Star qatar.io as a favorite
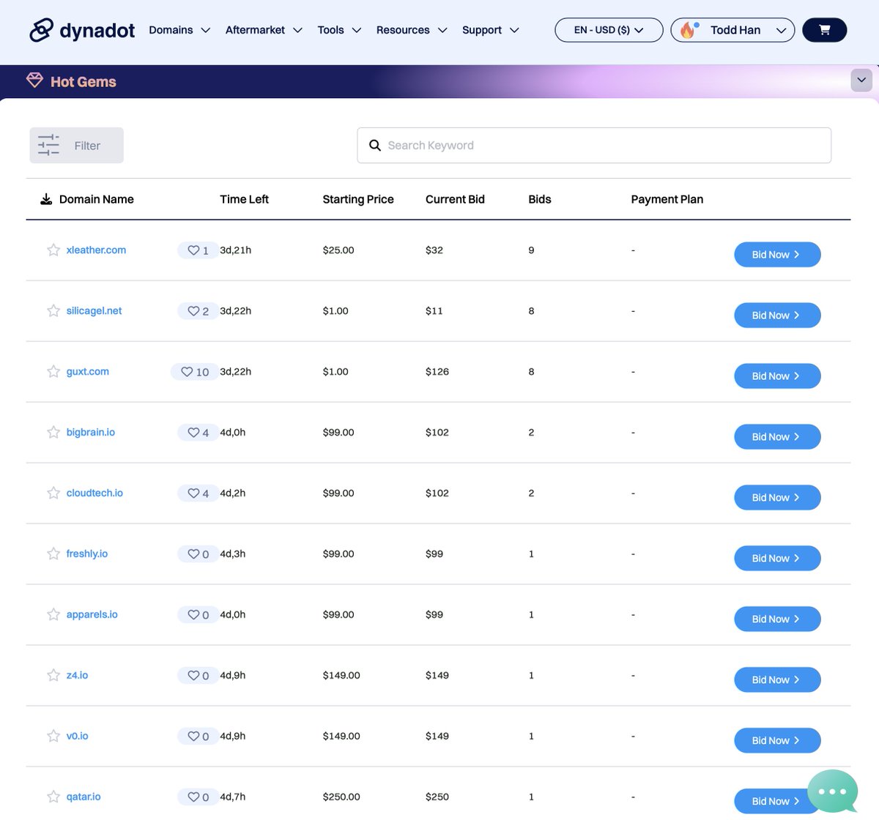The width and height of the screenshot is (879, 820). (53, 797)
